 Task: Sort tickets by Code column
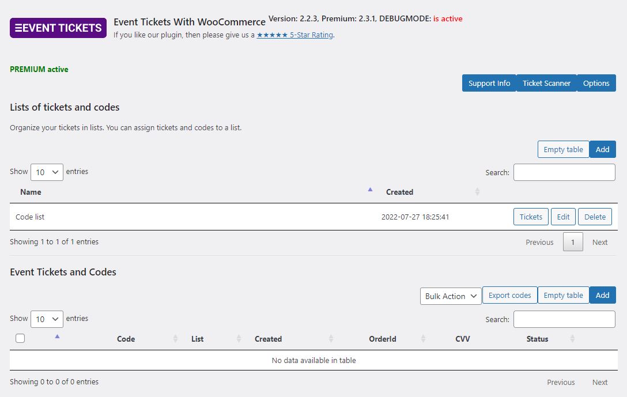tap(126, 339)
